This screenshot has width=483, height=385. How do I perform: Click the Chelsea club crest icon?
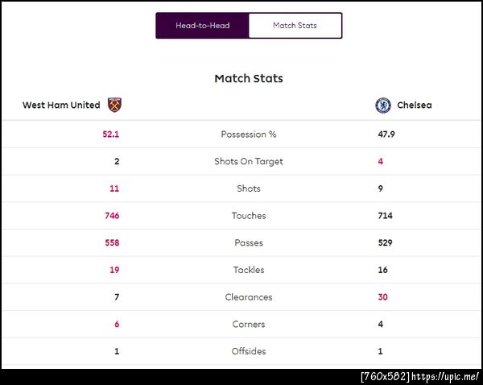383,106
